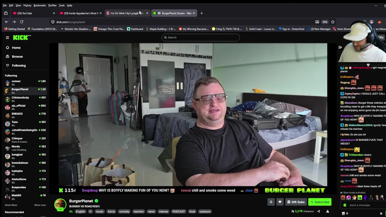Expand following list with Show More
The height and width of the screenshot is (217, 386).
11,205
